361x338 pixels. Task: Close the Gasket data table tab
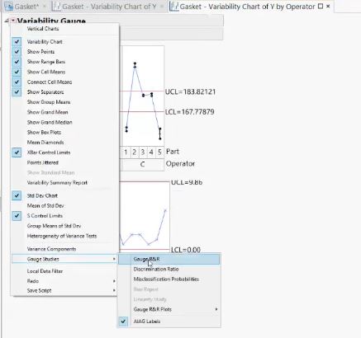tap(45, 6)
